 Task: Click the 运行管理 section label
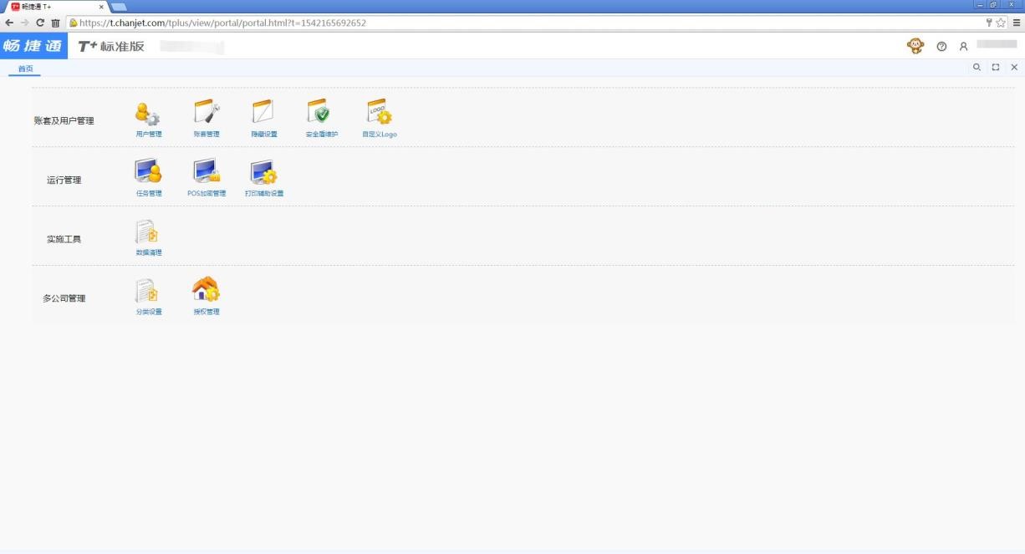(x=64, y=180)
